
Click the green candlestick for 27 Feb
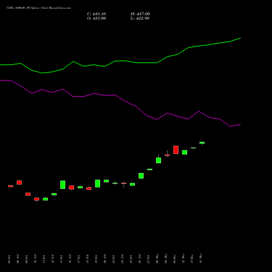click(150, 169)
